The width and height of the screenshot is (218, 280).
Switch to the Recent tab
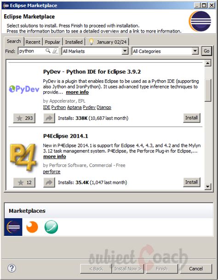(x=33, y=42)
